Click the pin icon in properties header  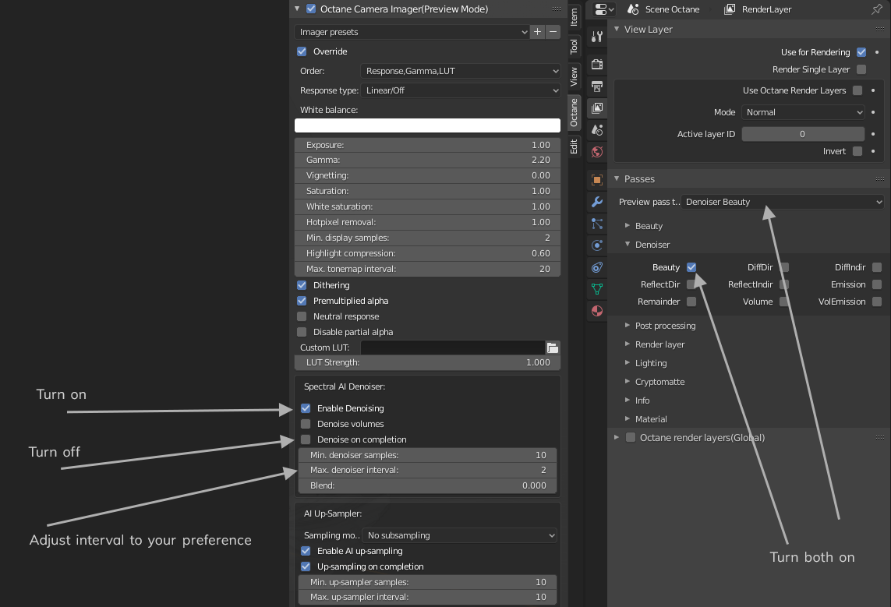876,9
